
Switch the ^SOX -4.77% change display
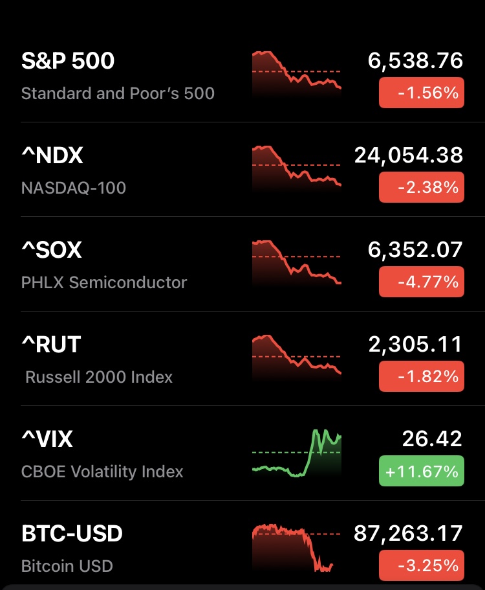(x=421, y=282)
